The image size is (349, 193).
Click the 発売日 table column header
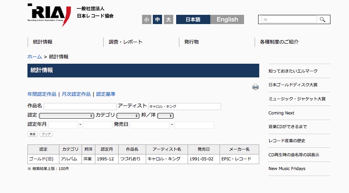click(x=204, y=149)
